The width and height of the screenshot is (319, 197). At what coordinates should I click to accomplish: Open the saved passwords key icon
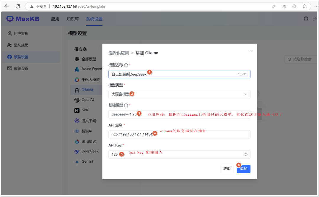pos(274,6)
